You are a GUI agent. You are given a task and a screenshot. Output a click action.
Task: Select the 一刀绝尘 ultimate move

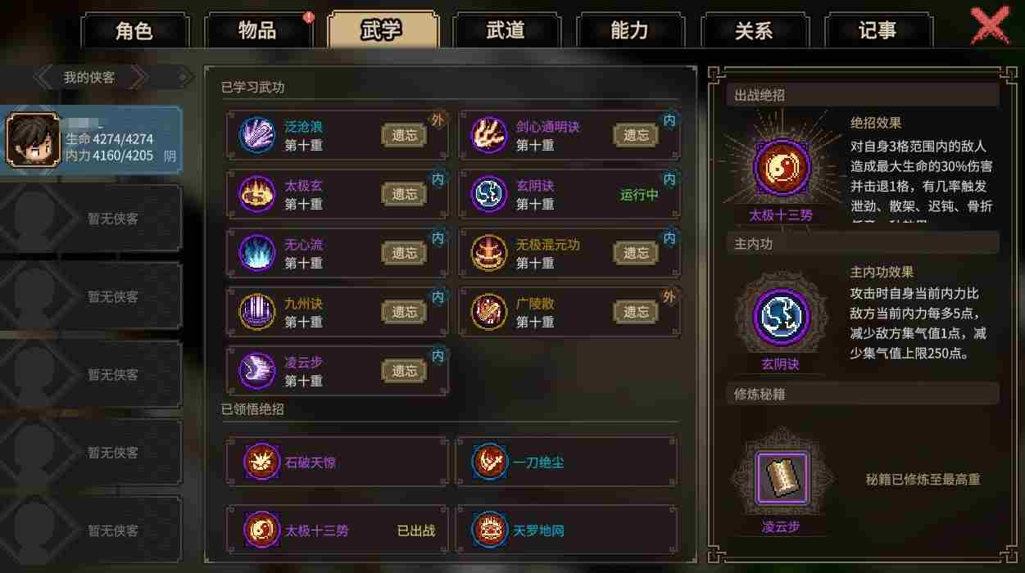pos(566,462)
